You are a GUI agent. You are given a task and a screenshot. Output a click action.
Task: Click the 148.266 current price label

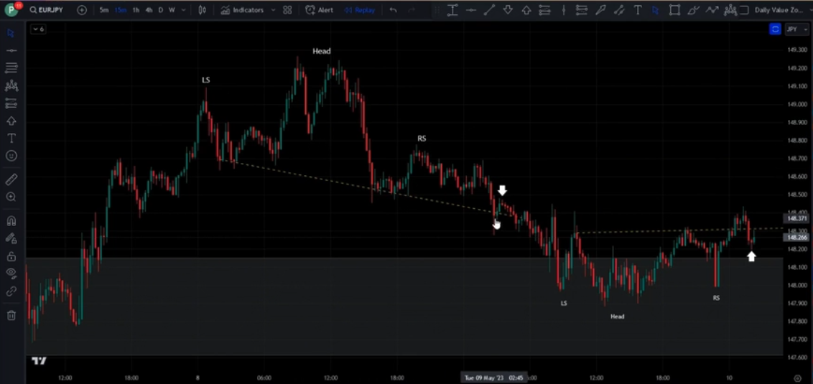click(x=796, y=238)
